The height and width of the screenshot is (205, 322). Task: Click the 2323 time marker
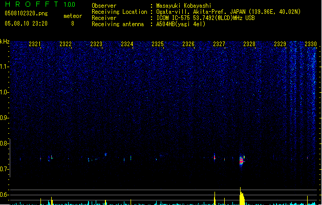click(x=96, y=44)
